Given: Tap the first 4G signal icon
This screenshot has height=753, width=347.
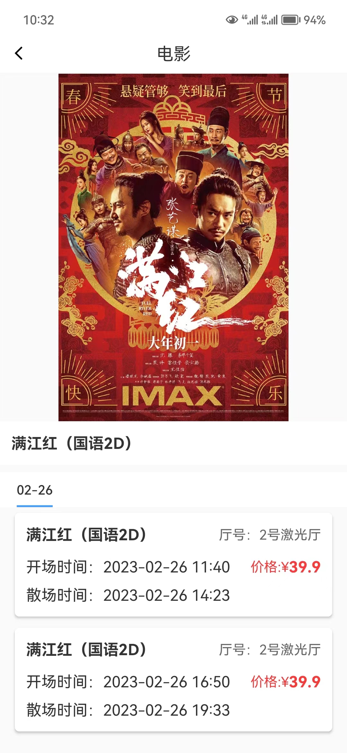Looking at the screenshot, I should pos(250,20).
